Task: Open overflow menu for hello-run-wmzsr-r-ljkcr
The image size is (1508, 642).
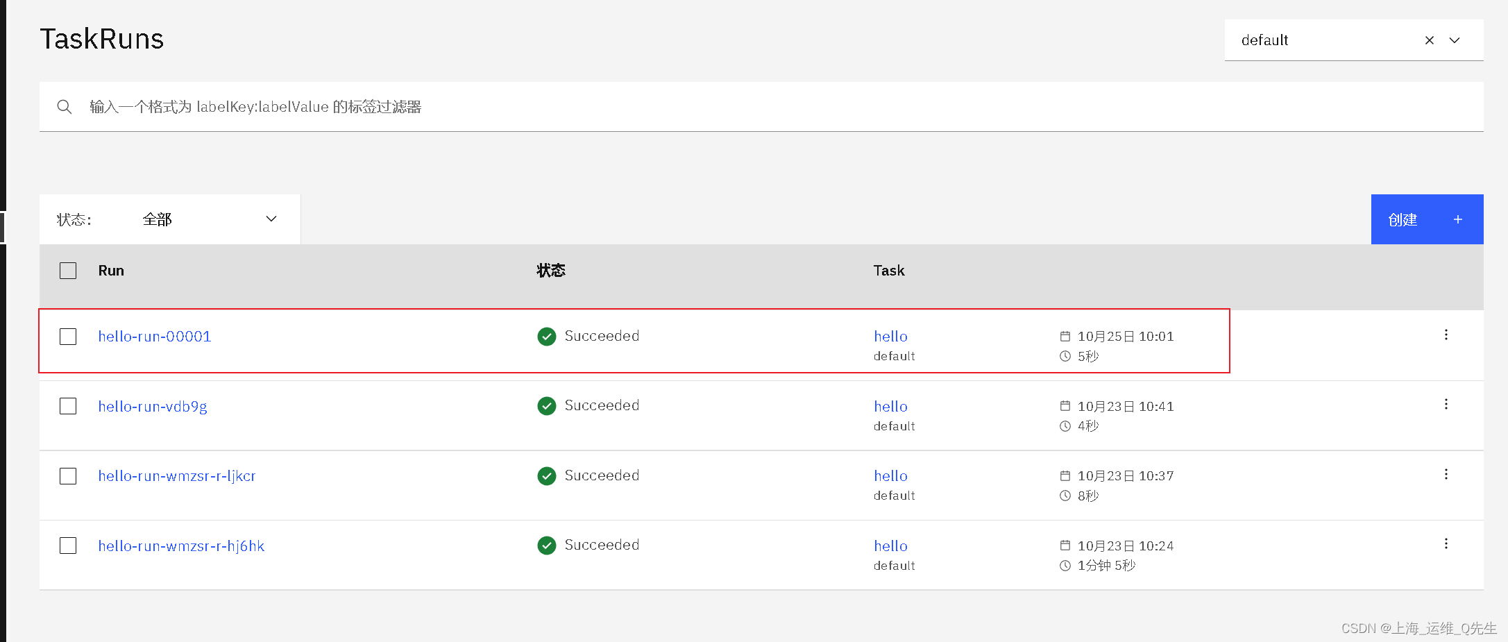Action: click(x=1446, y=474)
